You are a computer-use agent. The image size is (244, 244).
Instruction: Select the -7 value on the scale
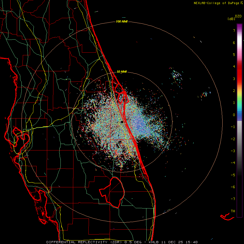233,199
